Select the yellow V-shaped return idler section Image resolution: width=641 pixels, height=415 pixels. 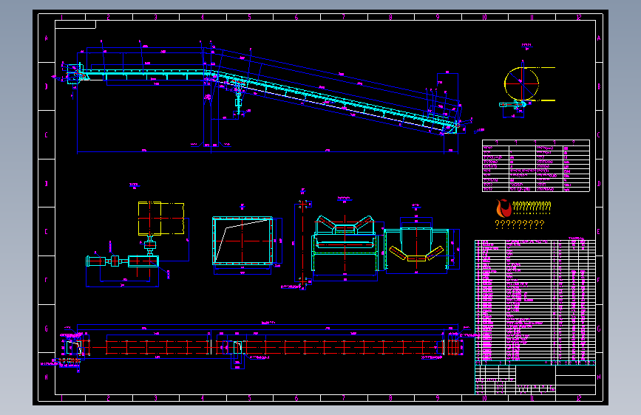[x=421, y=247]
